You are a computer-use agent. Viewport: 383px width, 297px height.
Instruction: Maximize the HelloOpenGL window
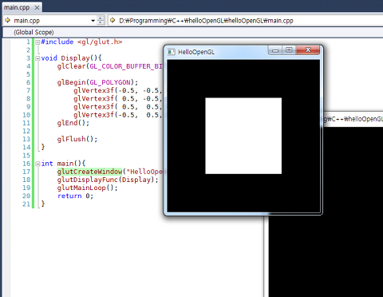tap(289, 50)
